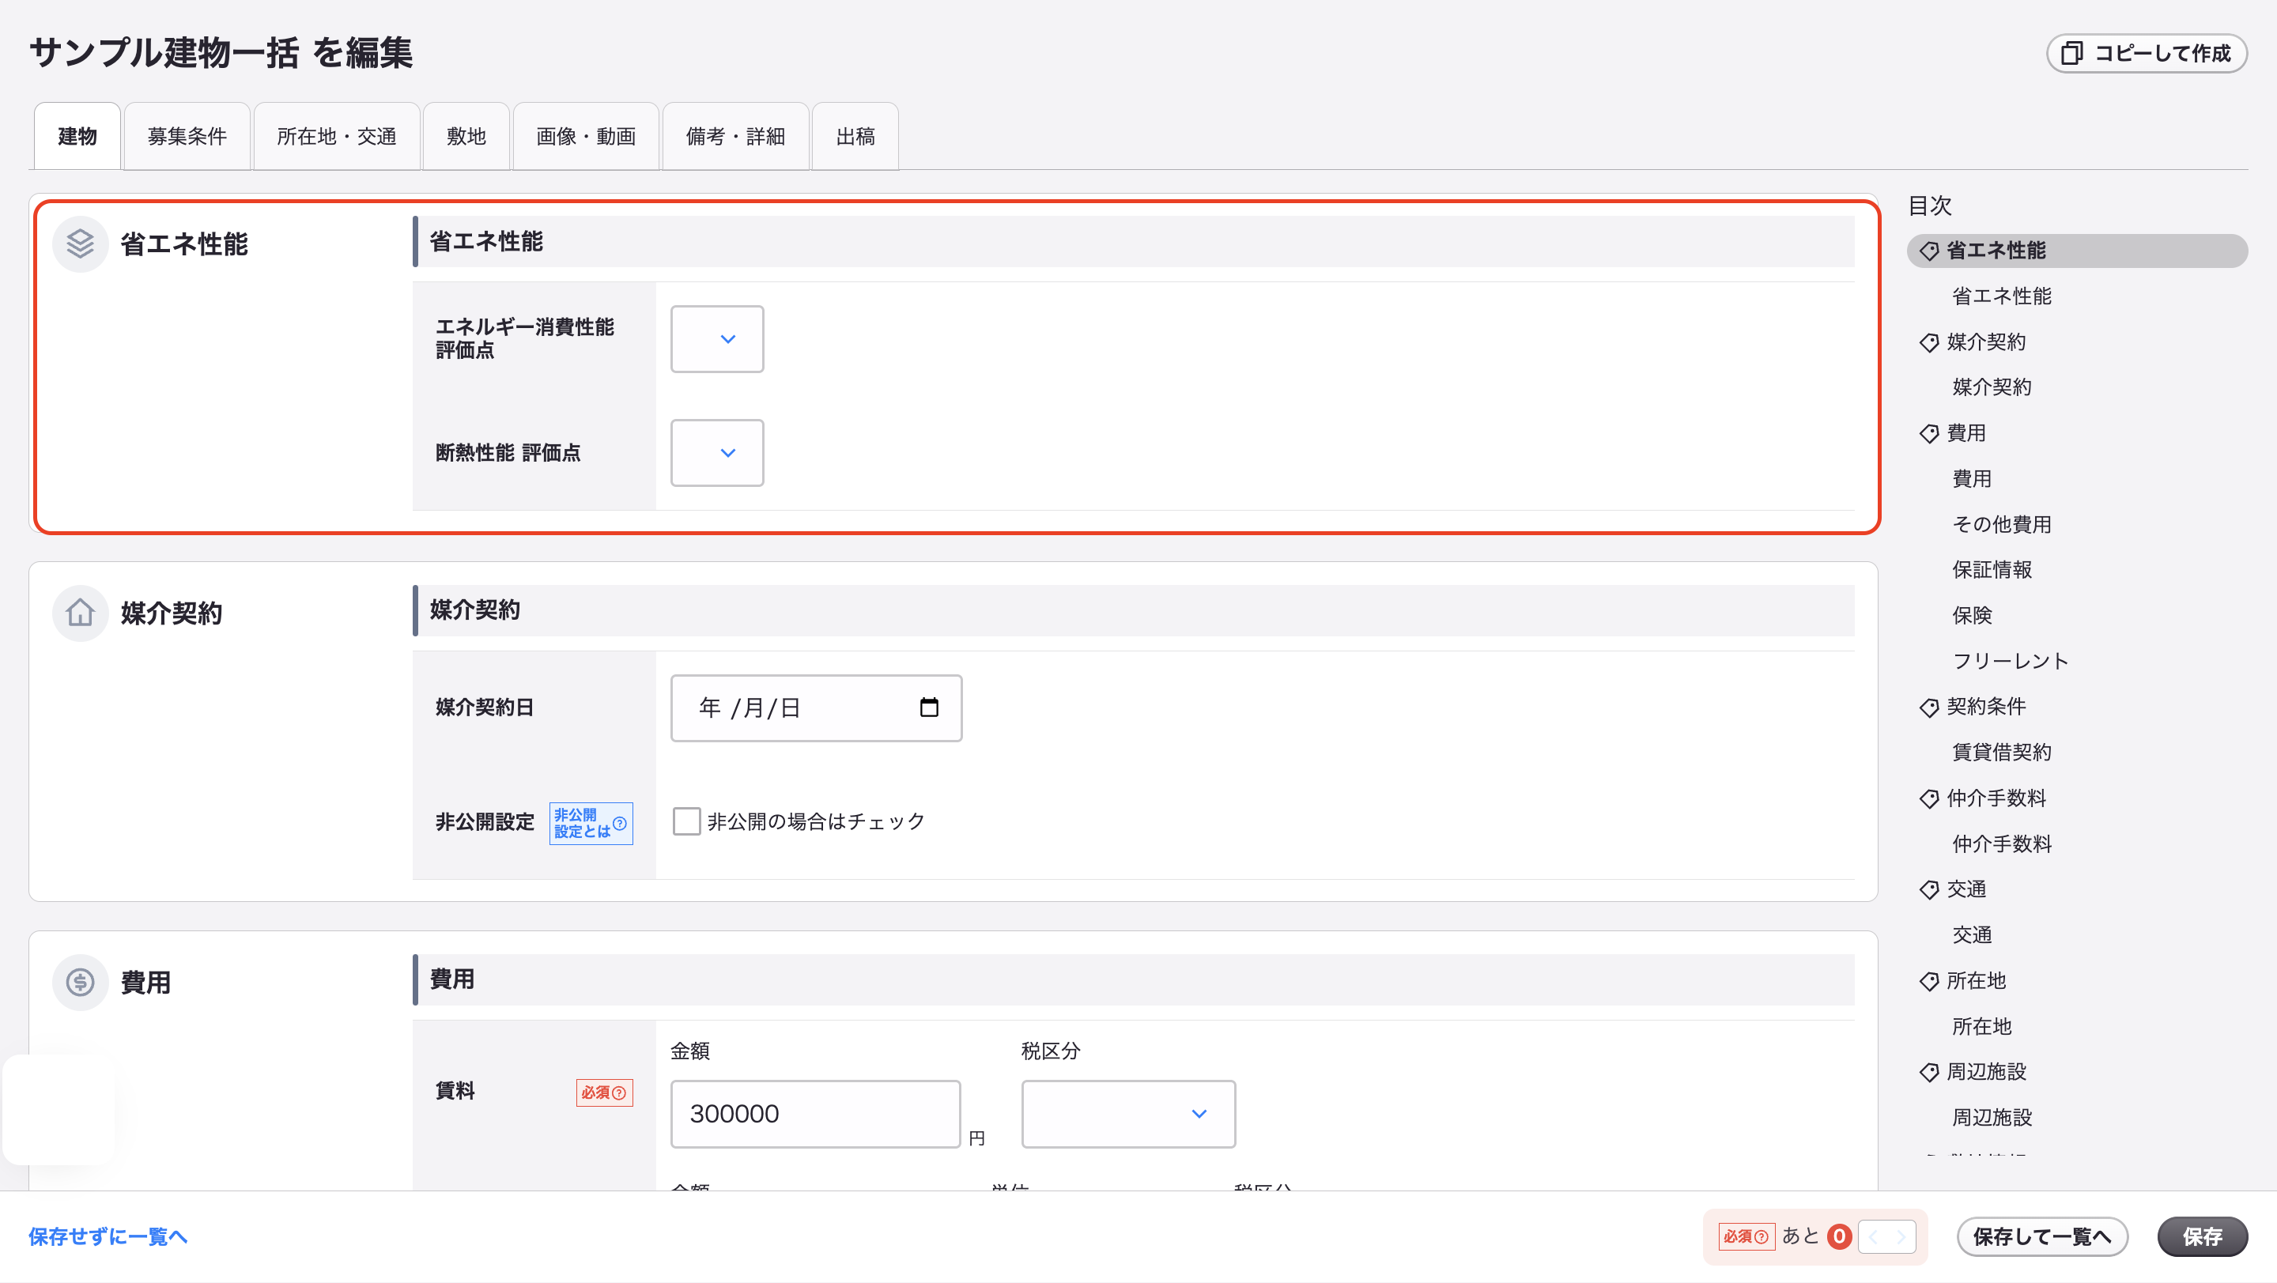This screenshot has height=1283, width=2277.
Task: Jump to その他費用 in 目次
Action: click(2001, 524)
